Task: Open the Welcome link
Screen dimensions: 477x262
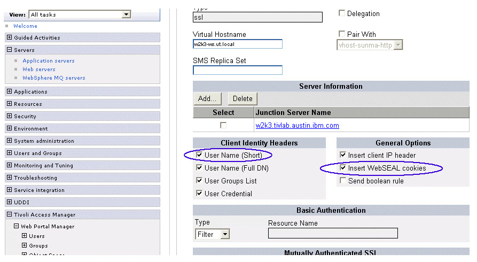Action: pos(25,26)
